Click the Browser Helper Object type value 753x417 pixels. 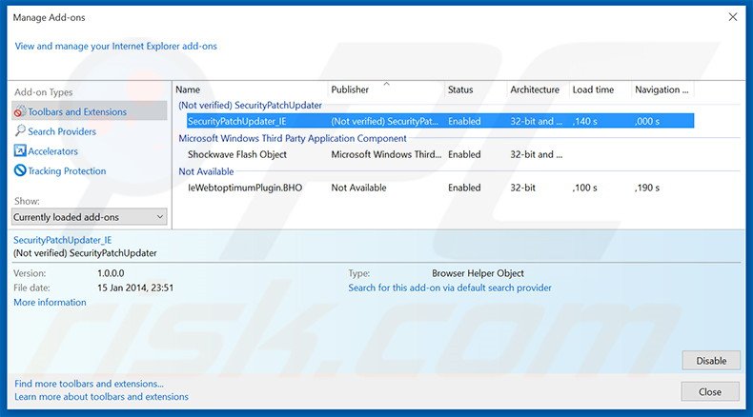(x=478, y=273)
